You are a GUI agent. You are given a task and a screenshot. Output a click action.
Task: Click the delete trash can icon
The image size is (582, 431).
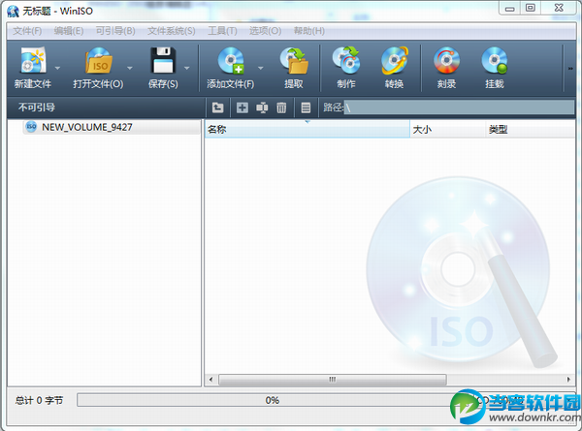(x=281, y=108)
